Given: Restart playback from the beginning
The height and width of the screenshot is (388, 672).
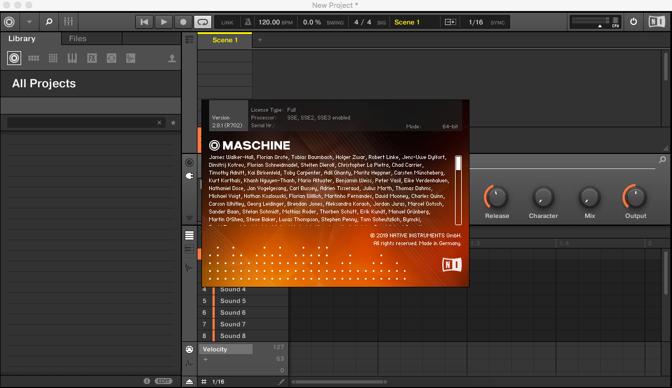Looking at the screenshot, I should point(144,22).
